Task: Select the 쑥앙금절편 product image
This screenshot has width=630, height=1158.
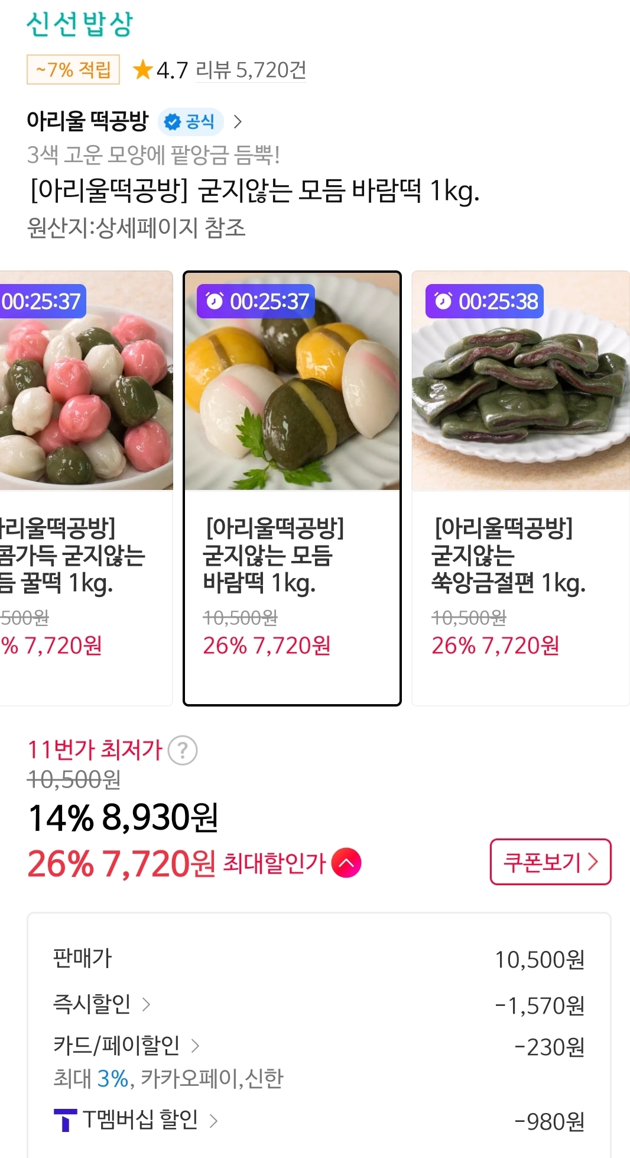Action: [521, 382]
